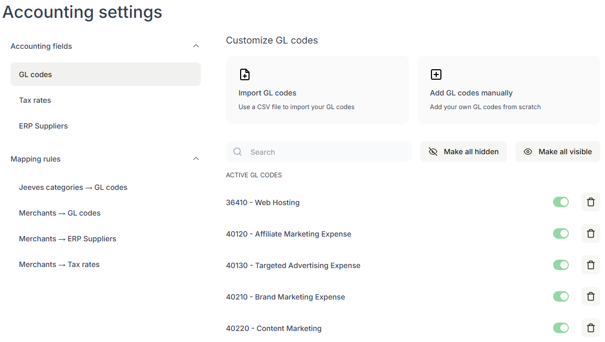605x342 pixels.
Task: Collapse the Accounting fields section
Action: (196, 46)
